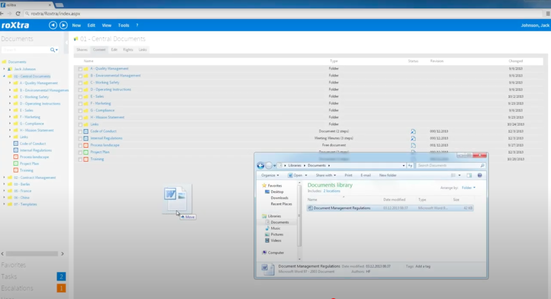Click the Print button in Explorer
The width and height of the screenshot is (551, 299).
[348, 175]
